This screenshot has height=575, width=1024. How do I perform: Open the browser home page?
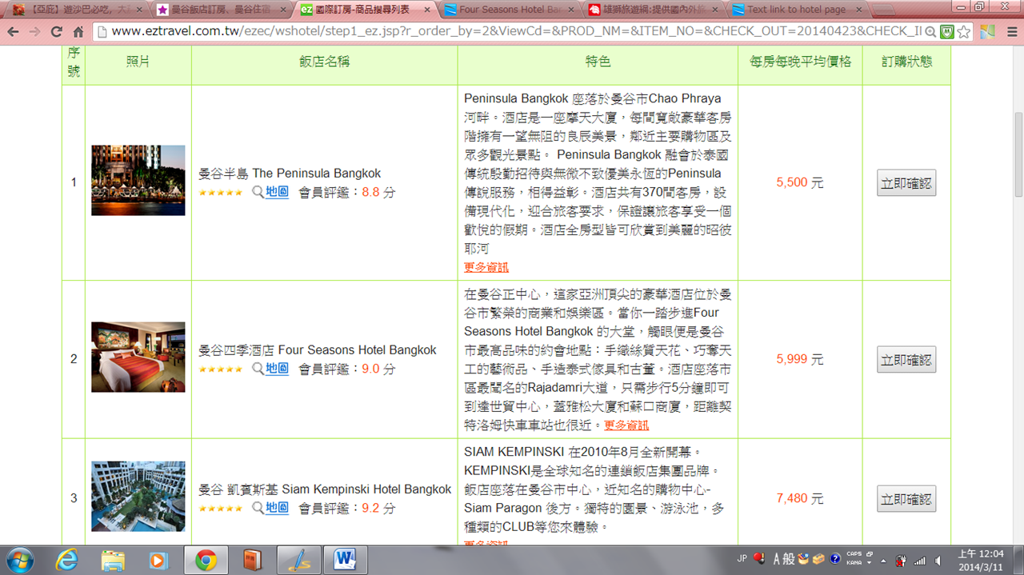point(78,32)
